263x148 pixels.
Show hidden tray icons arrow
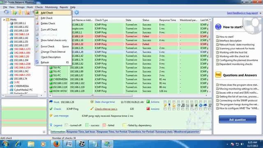pos(227,144)
